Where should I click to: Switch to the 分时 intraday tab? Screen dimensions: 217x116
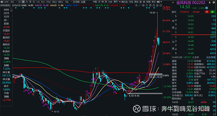tap(6, 2)
